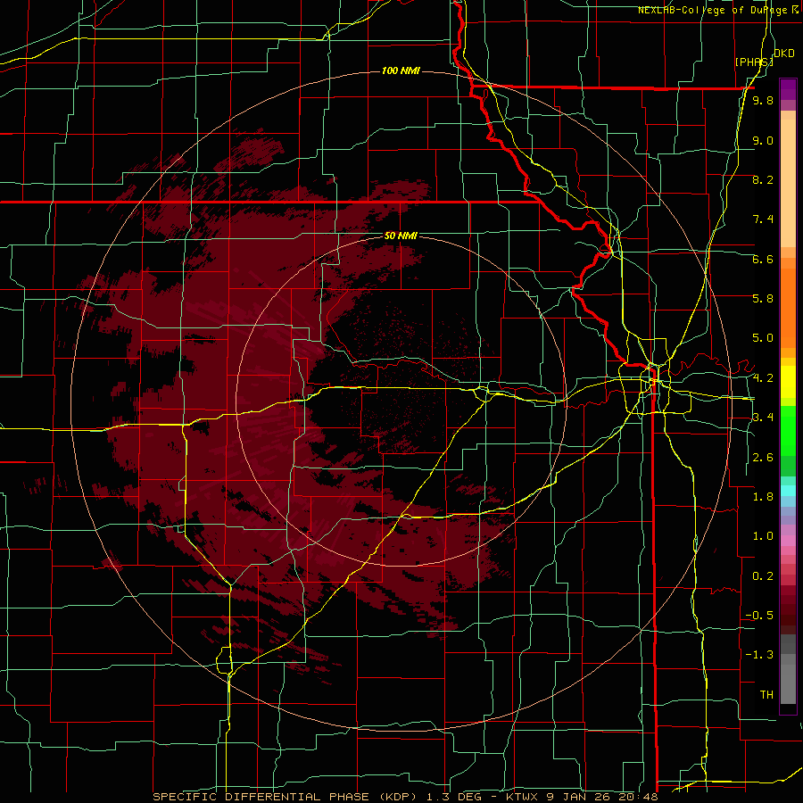Image resolution: width=803 pixels, height=803 pixels.
Task: Click the 50 NMI range ring label
Action: point(401,236)
